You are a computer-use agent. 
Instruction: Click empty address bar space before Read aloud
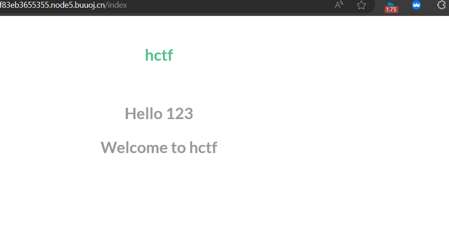pos(229,5)
